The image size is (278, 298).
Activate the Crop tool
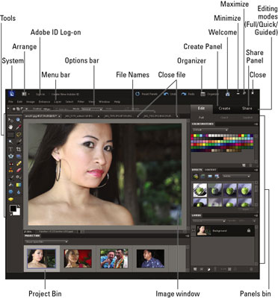19,149
